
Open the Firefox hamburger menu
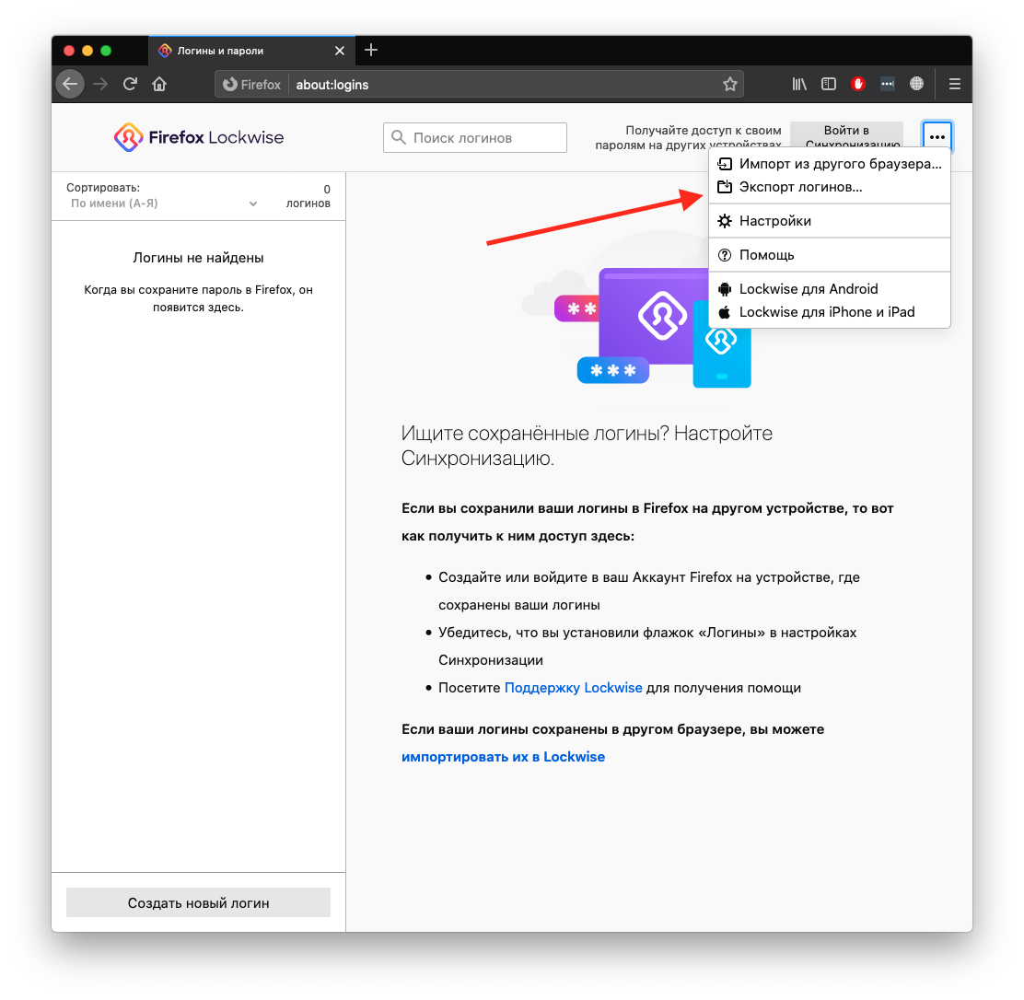click(x=955, y=84)
